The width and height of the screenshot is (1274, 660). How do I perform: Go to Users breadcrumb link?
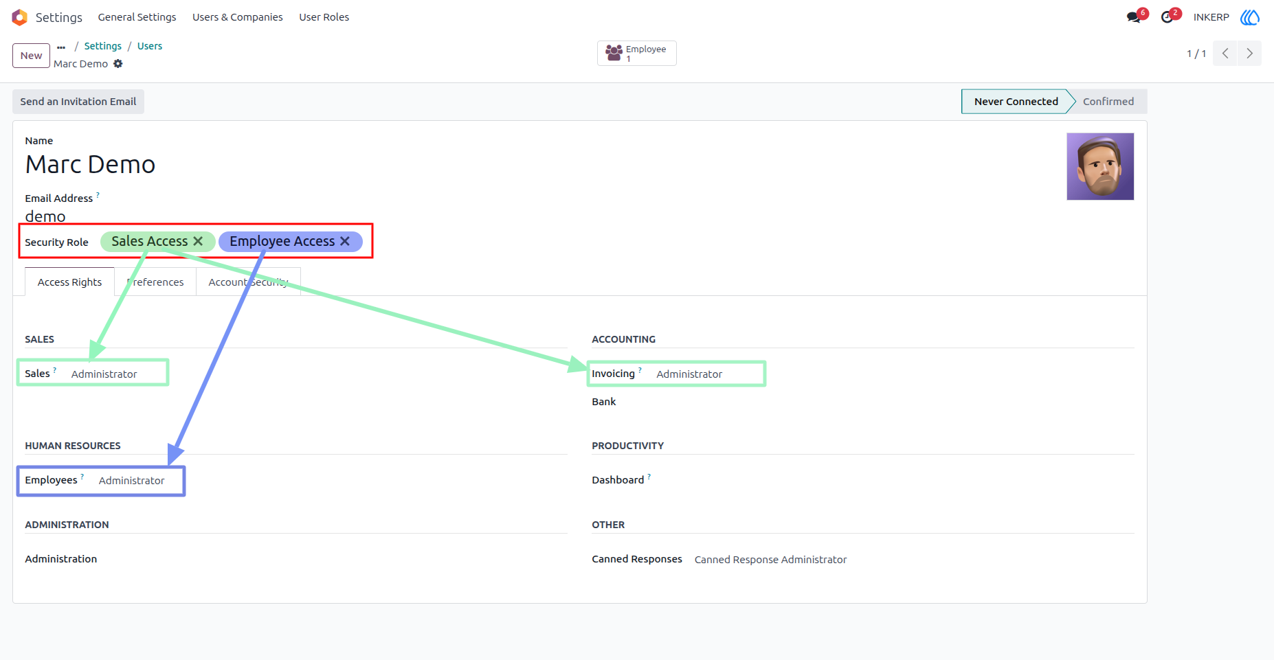[x=150, y=46]
